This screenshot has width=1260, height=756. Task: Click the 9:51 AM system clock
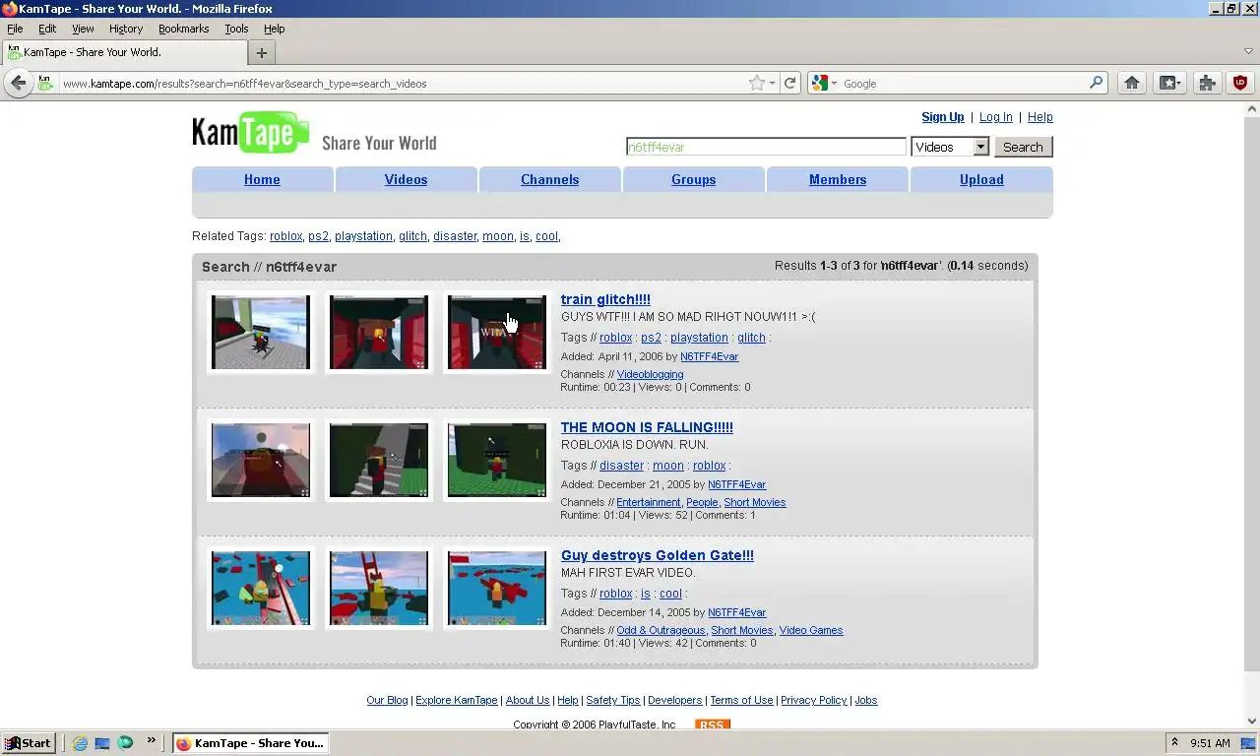[1210, 743]
